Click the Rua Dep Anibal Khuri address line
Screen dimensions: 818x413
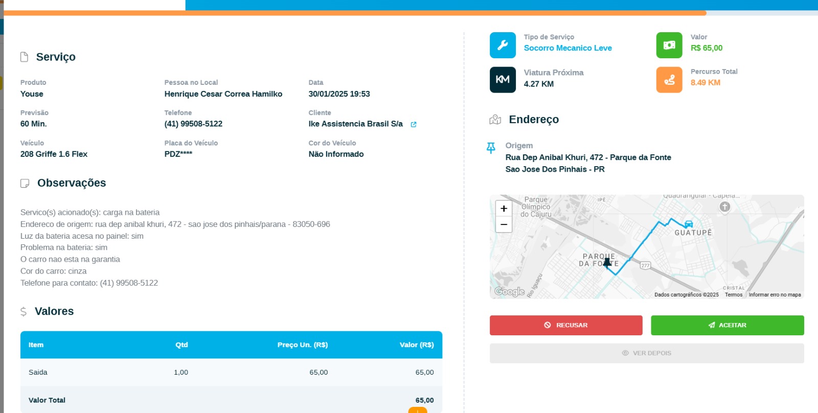pos(588,157)
